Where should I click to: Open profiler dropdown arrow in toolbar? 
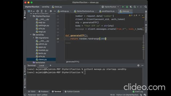click(x=138, y=7)
